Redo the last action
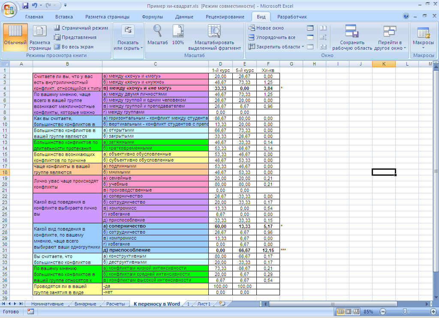The image size is (439, 318). click(48, 5)
